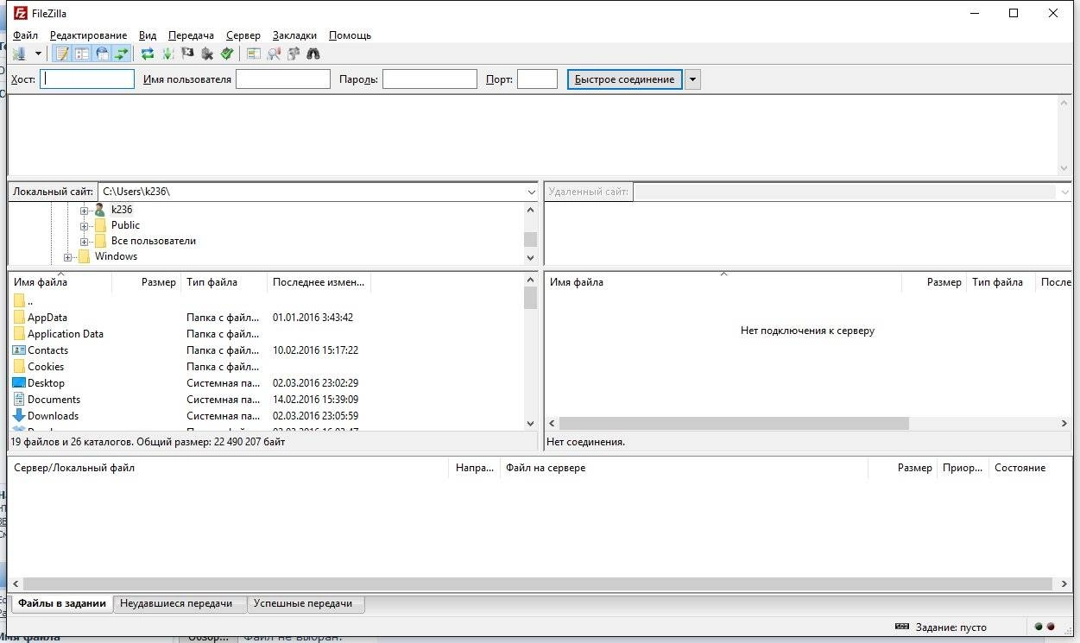1080x643 pixels.
Task: Open the Вид menu
Action: 148,35
